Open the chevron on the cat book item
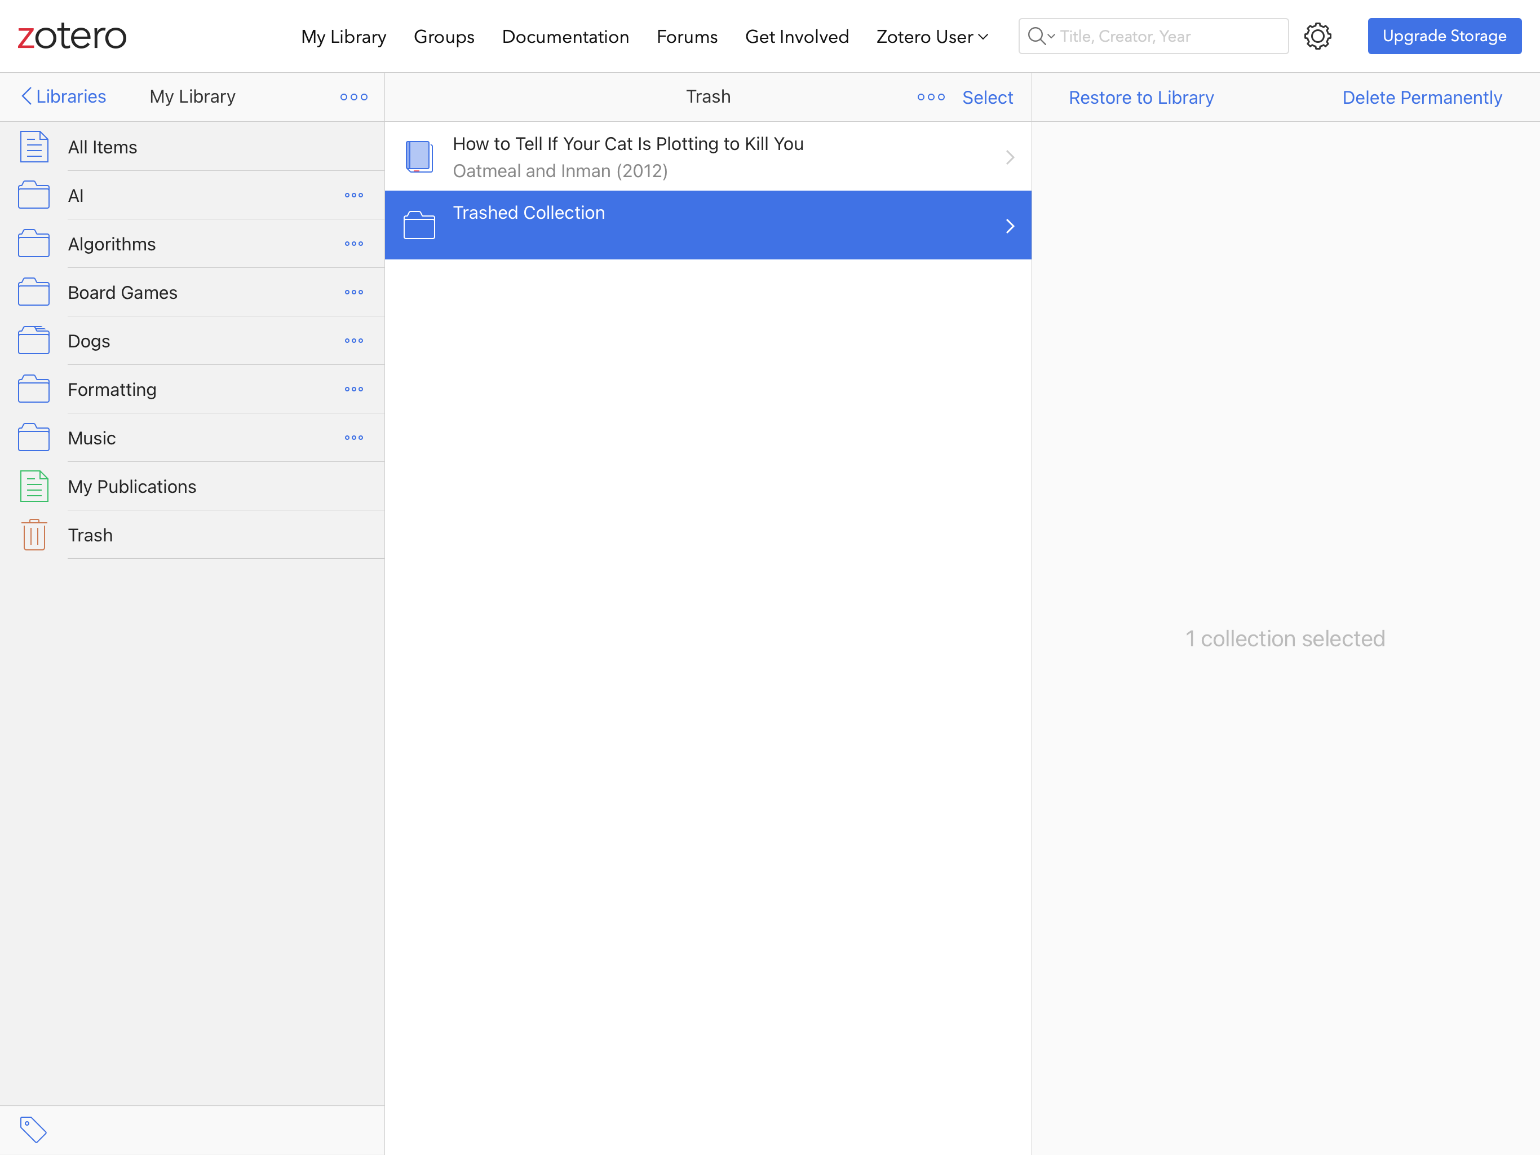This screenshot has height=1155, width=1540. click(x=1010, y=157)
